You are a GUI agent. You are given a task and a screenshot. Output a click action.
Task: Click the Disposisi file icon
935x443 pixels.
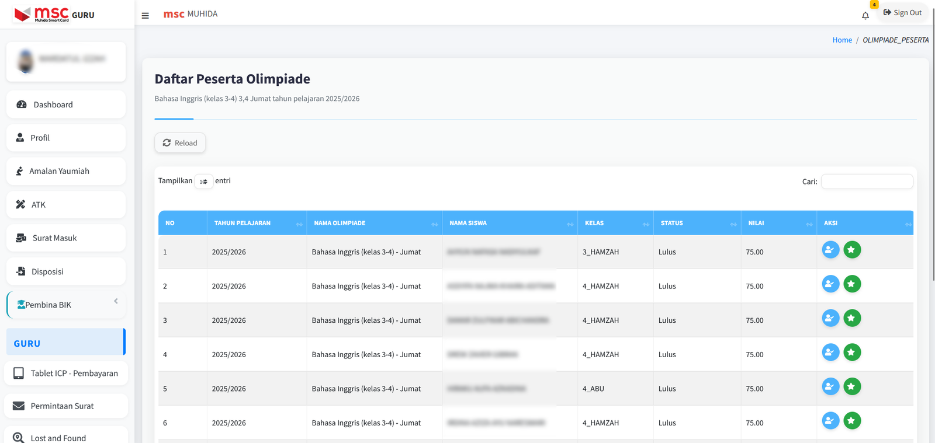(x=21, y=271)
